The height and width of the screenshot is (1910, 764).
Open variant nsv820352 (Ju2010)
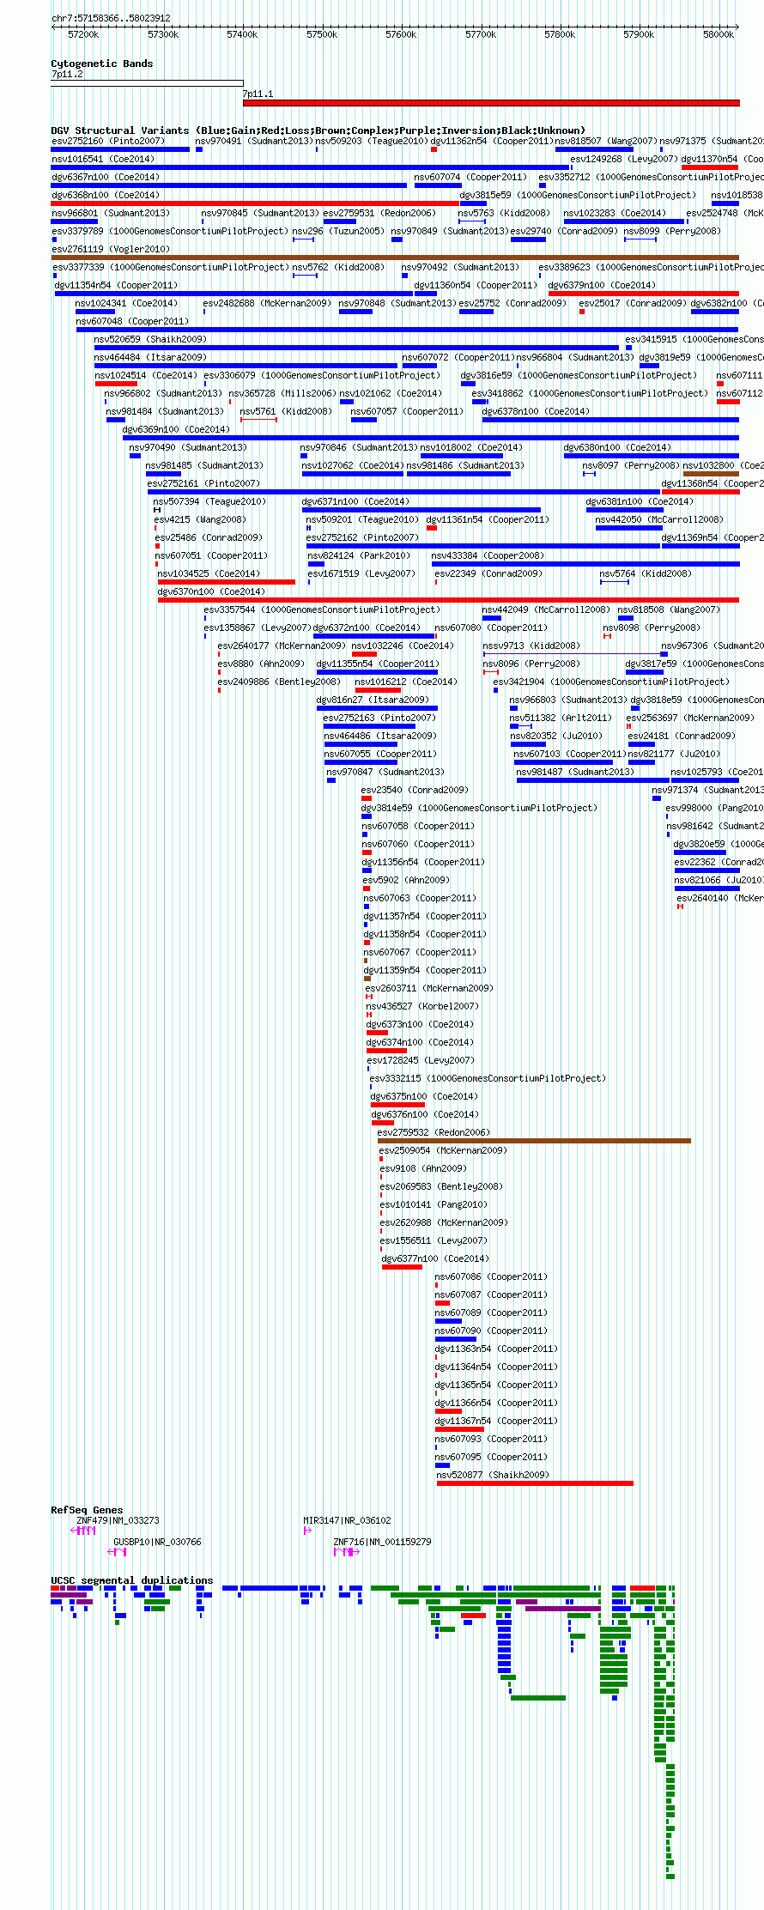coord(556,736)
